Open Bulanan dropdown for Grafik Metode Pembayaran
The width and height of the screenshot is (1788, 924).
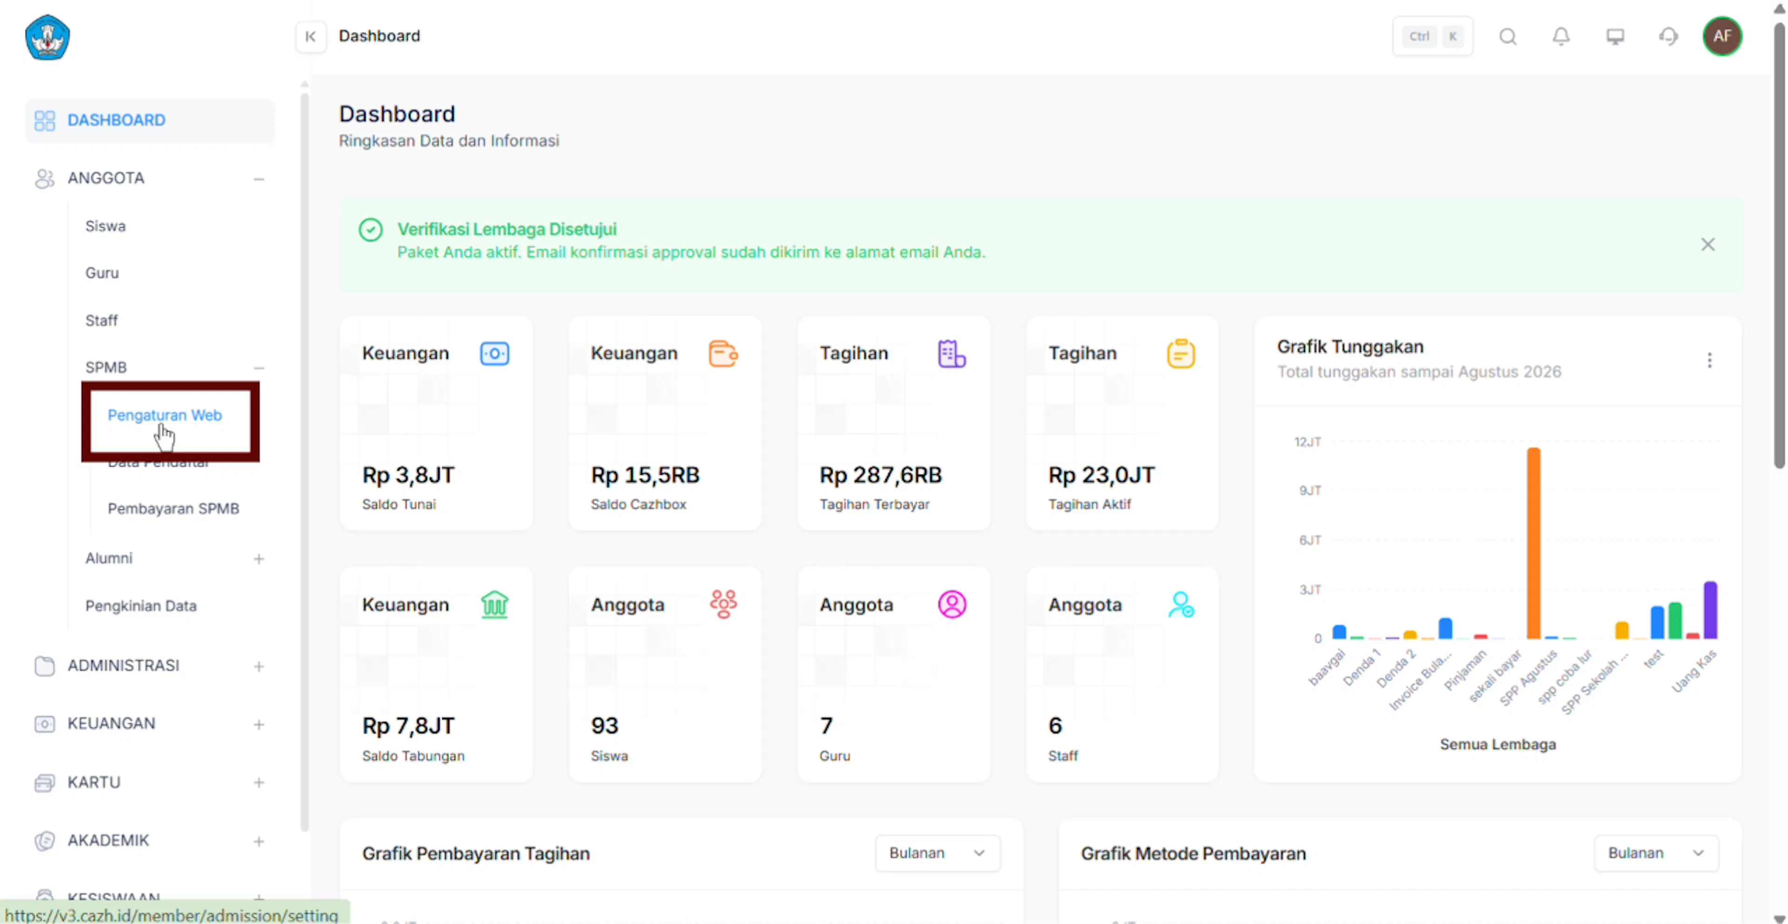pos(1655,853)
